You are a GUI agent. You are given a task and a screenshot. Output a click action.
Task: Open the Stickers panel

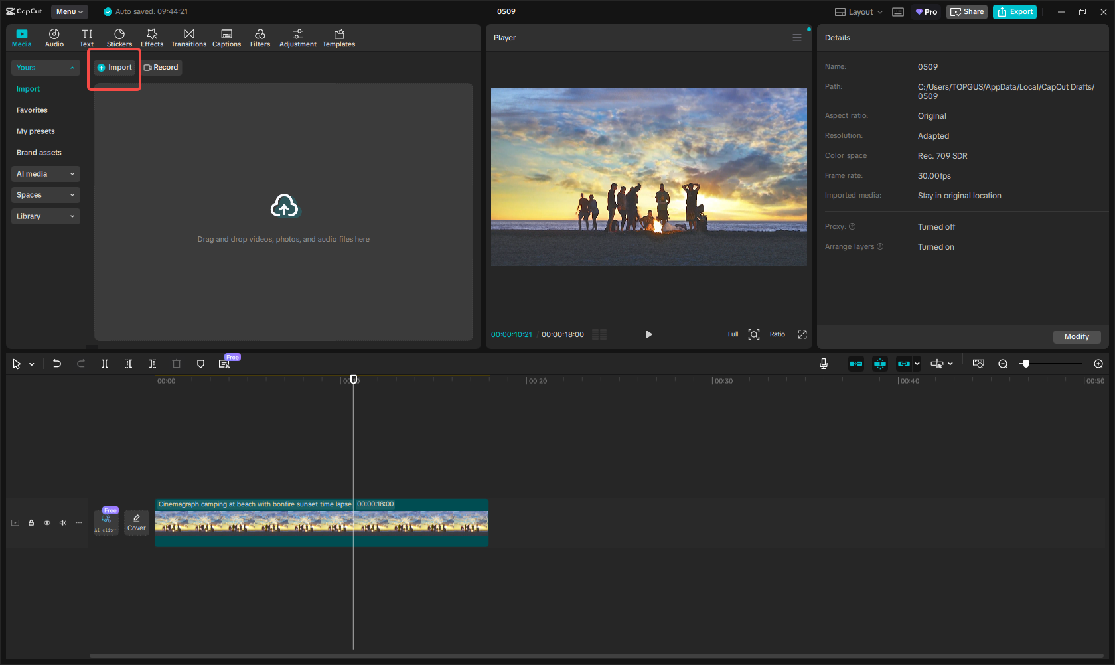coord(119,37)
